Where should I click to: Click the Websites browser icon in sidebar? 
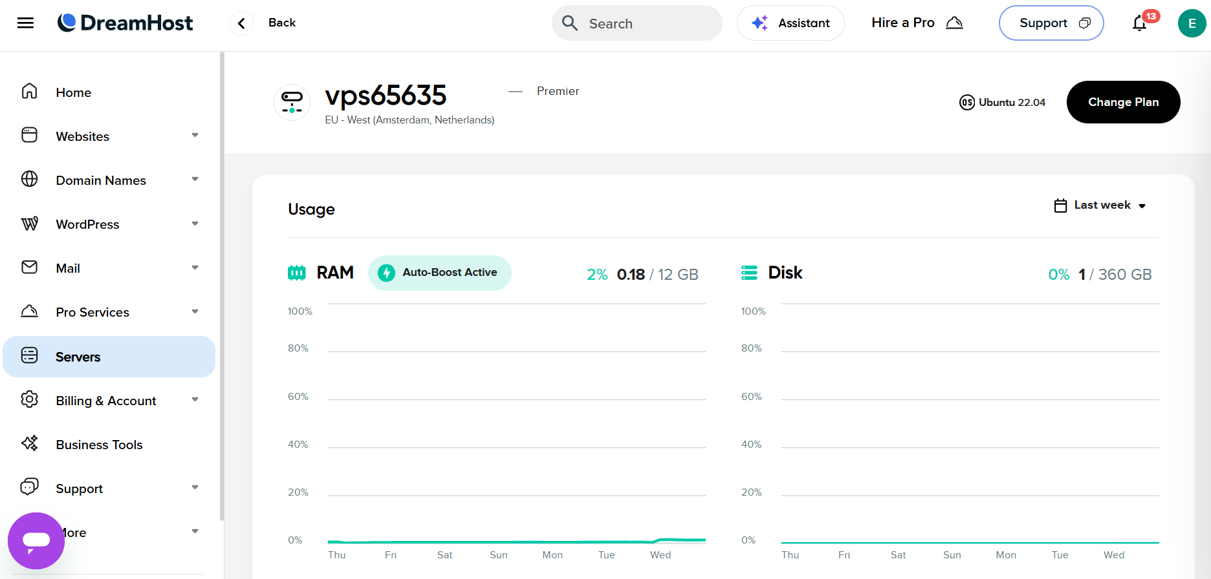point(30,135)
